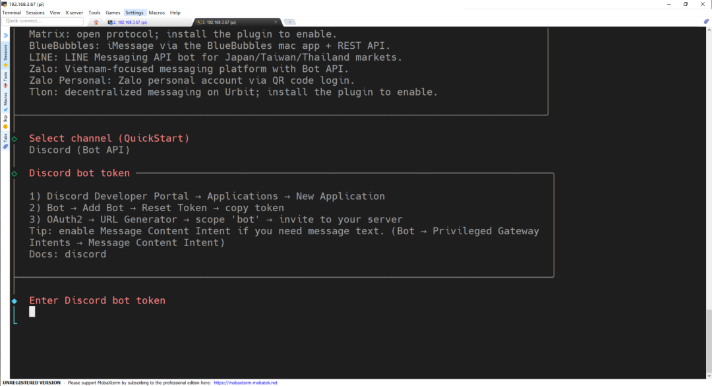Image resolution: width=712 pixels, height=386 pixels.
Task: Focus the Quick connect field
Action: 43,21
